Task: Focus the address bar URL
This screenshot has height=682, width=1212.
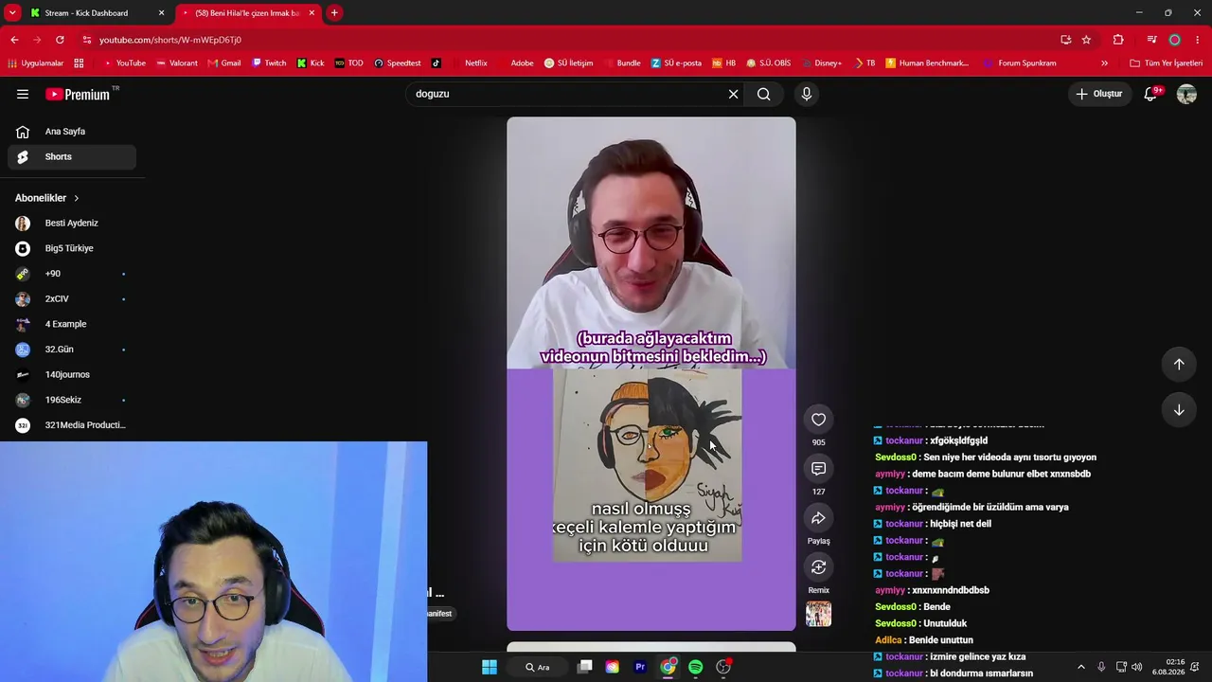Action: click(x=170, y=40)
